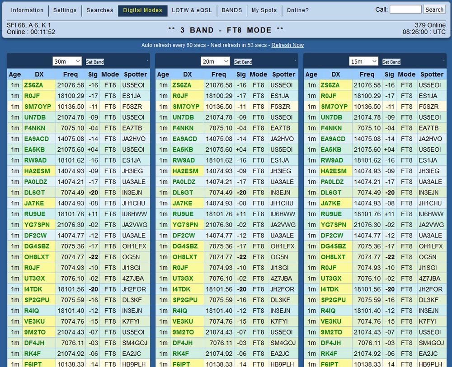452x367 pixels.
Task: Select the LOTW & eQSL tab
Action: click(192, 10)
